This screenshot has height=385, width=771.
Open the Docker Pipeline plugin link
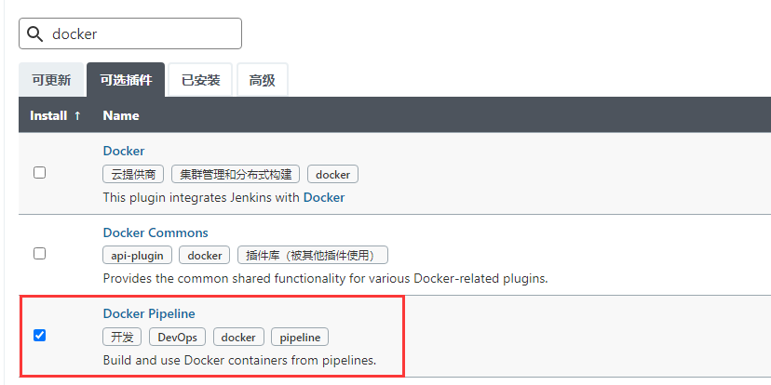(x=149, y=313)
